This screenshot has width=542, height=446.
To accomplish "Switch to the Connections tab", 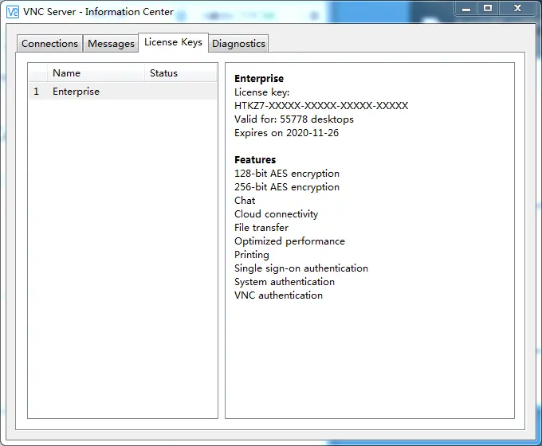I will coord(49,44).
